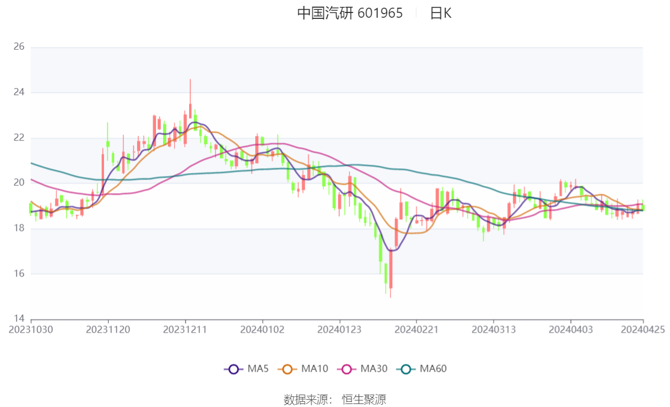Toggle the MA5 legend series
670x407 pixels.
(246, 369)
